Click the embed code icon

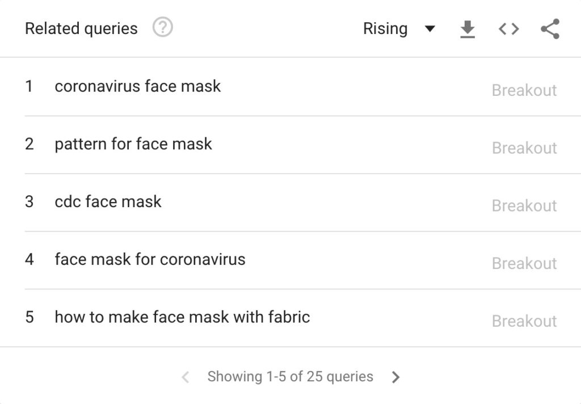pyautogui.click(x=508, y=29)
